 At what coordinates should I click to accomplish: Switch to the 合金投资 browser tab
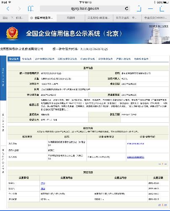tap(156, 18)
